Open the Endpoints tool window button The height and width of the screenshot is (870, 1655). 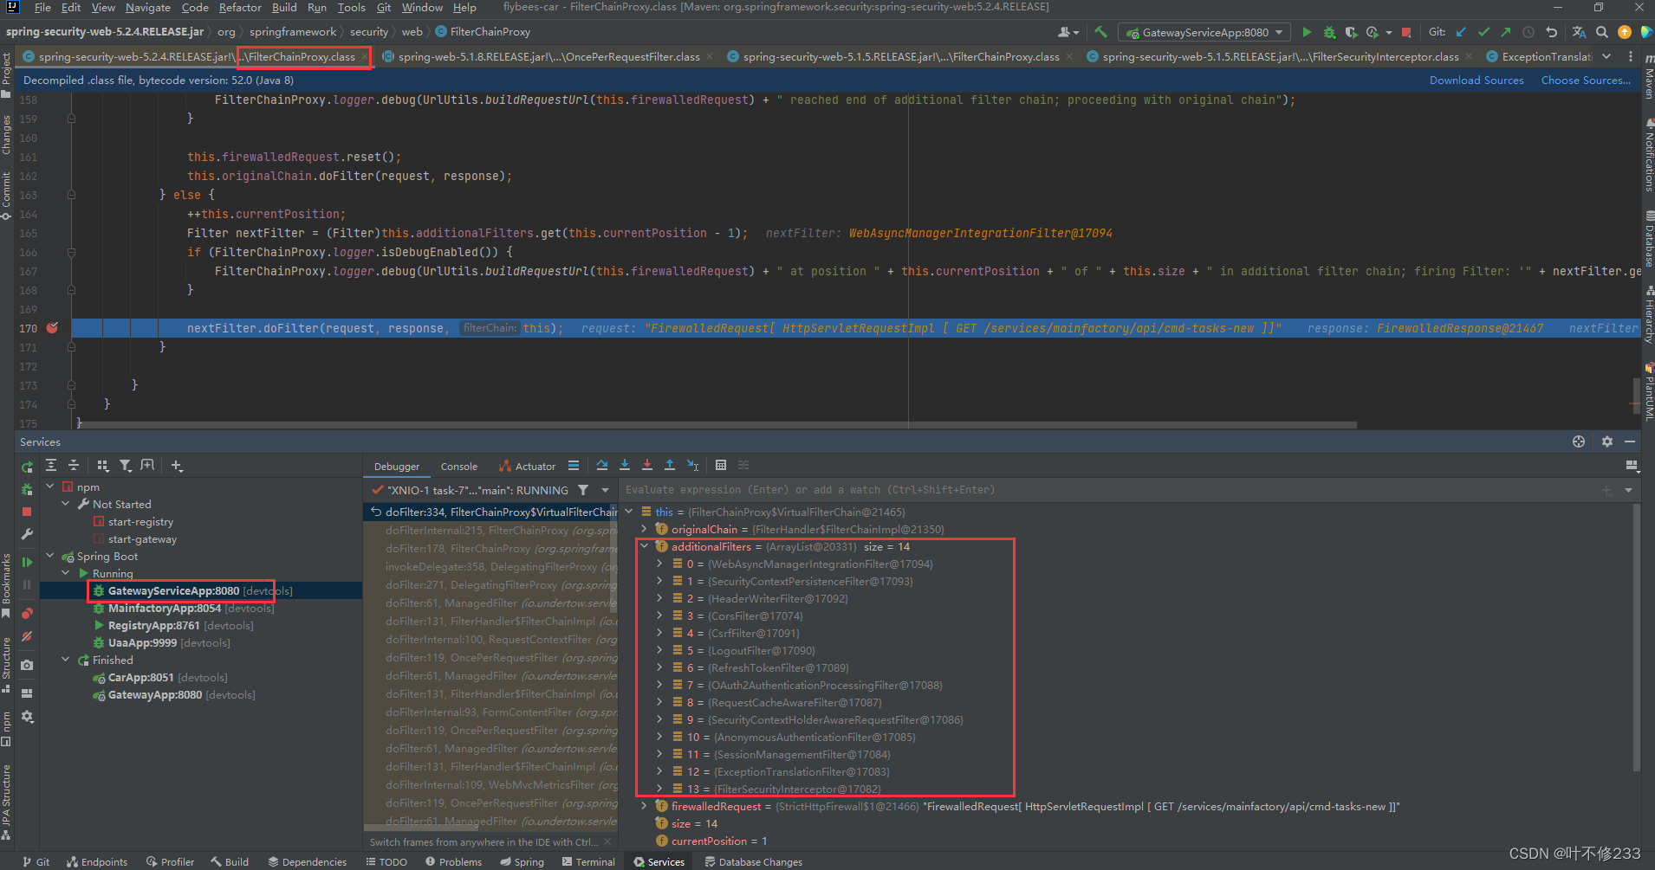[x=97, y=861]
